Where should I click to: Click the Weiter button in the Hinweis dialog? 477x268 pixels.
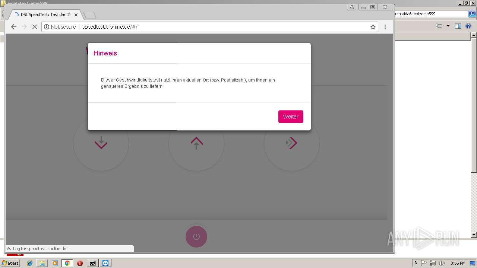[291, 117]
